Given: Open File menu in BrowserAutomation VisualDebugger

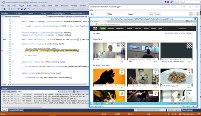Looking at the screenshot, I should point(92,10).
